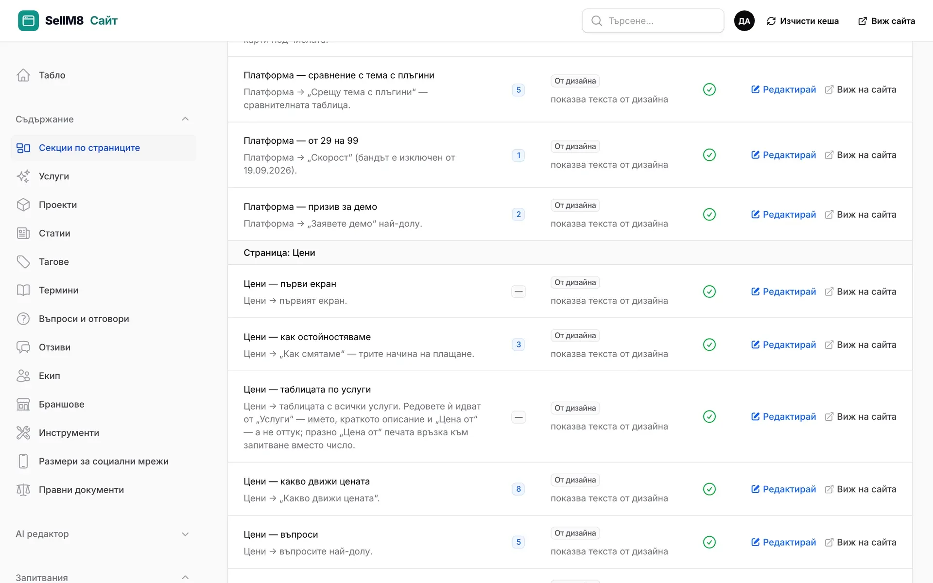Click the От дизайна tag for Цени — как остойностяваме
933x583 pixels.
tap(575, 336)
